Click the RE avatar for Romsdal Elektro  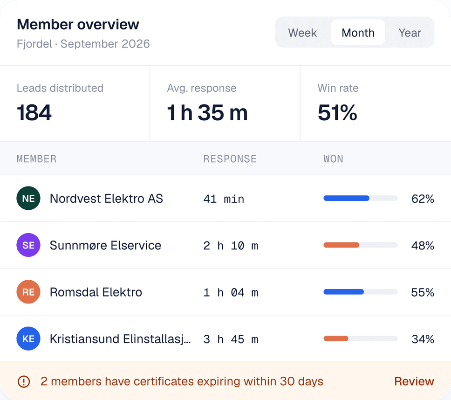(x=28, y=292)
